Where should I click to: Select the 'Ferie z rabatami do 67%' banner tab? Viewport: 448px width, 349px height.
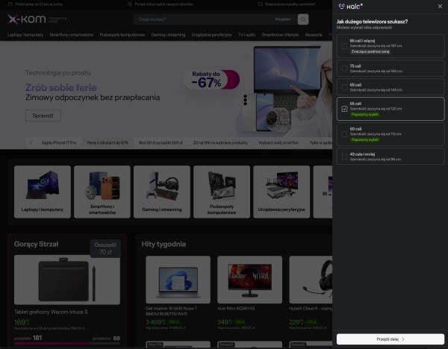point(108,142)
